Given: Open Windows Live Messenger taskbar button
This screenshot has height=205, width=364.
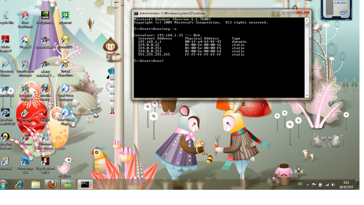Looking at the screenshot, I should 68,184.
